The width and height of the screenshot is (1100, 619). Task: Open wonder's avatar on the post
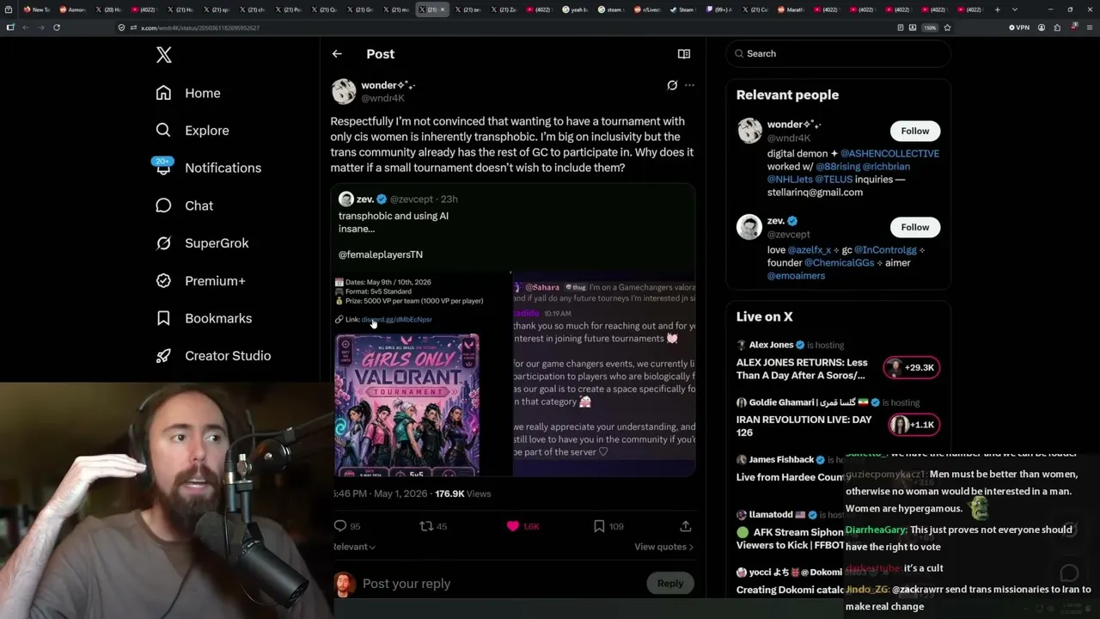pos(344,91)
